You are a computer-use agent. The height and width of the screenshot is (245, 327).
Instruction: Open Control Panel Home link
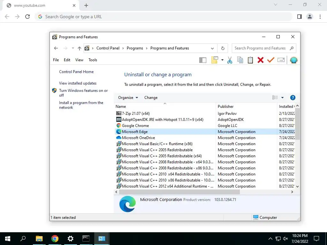pyautogui.click(x=76, y=72)
